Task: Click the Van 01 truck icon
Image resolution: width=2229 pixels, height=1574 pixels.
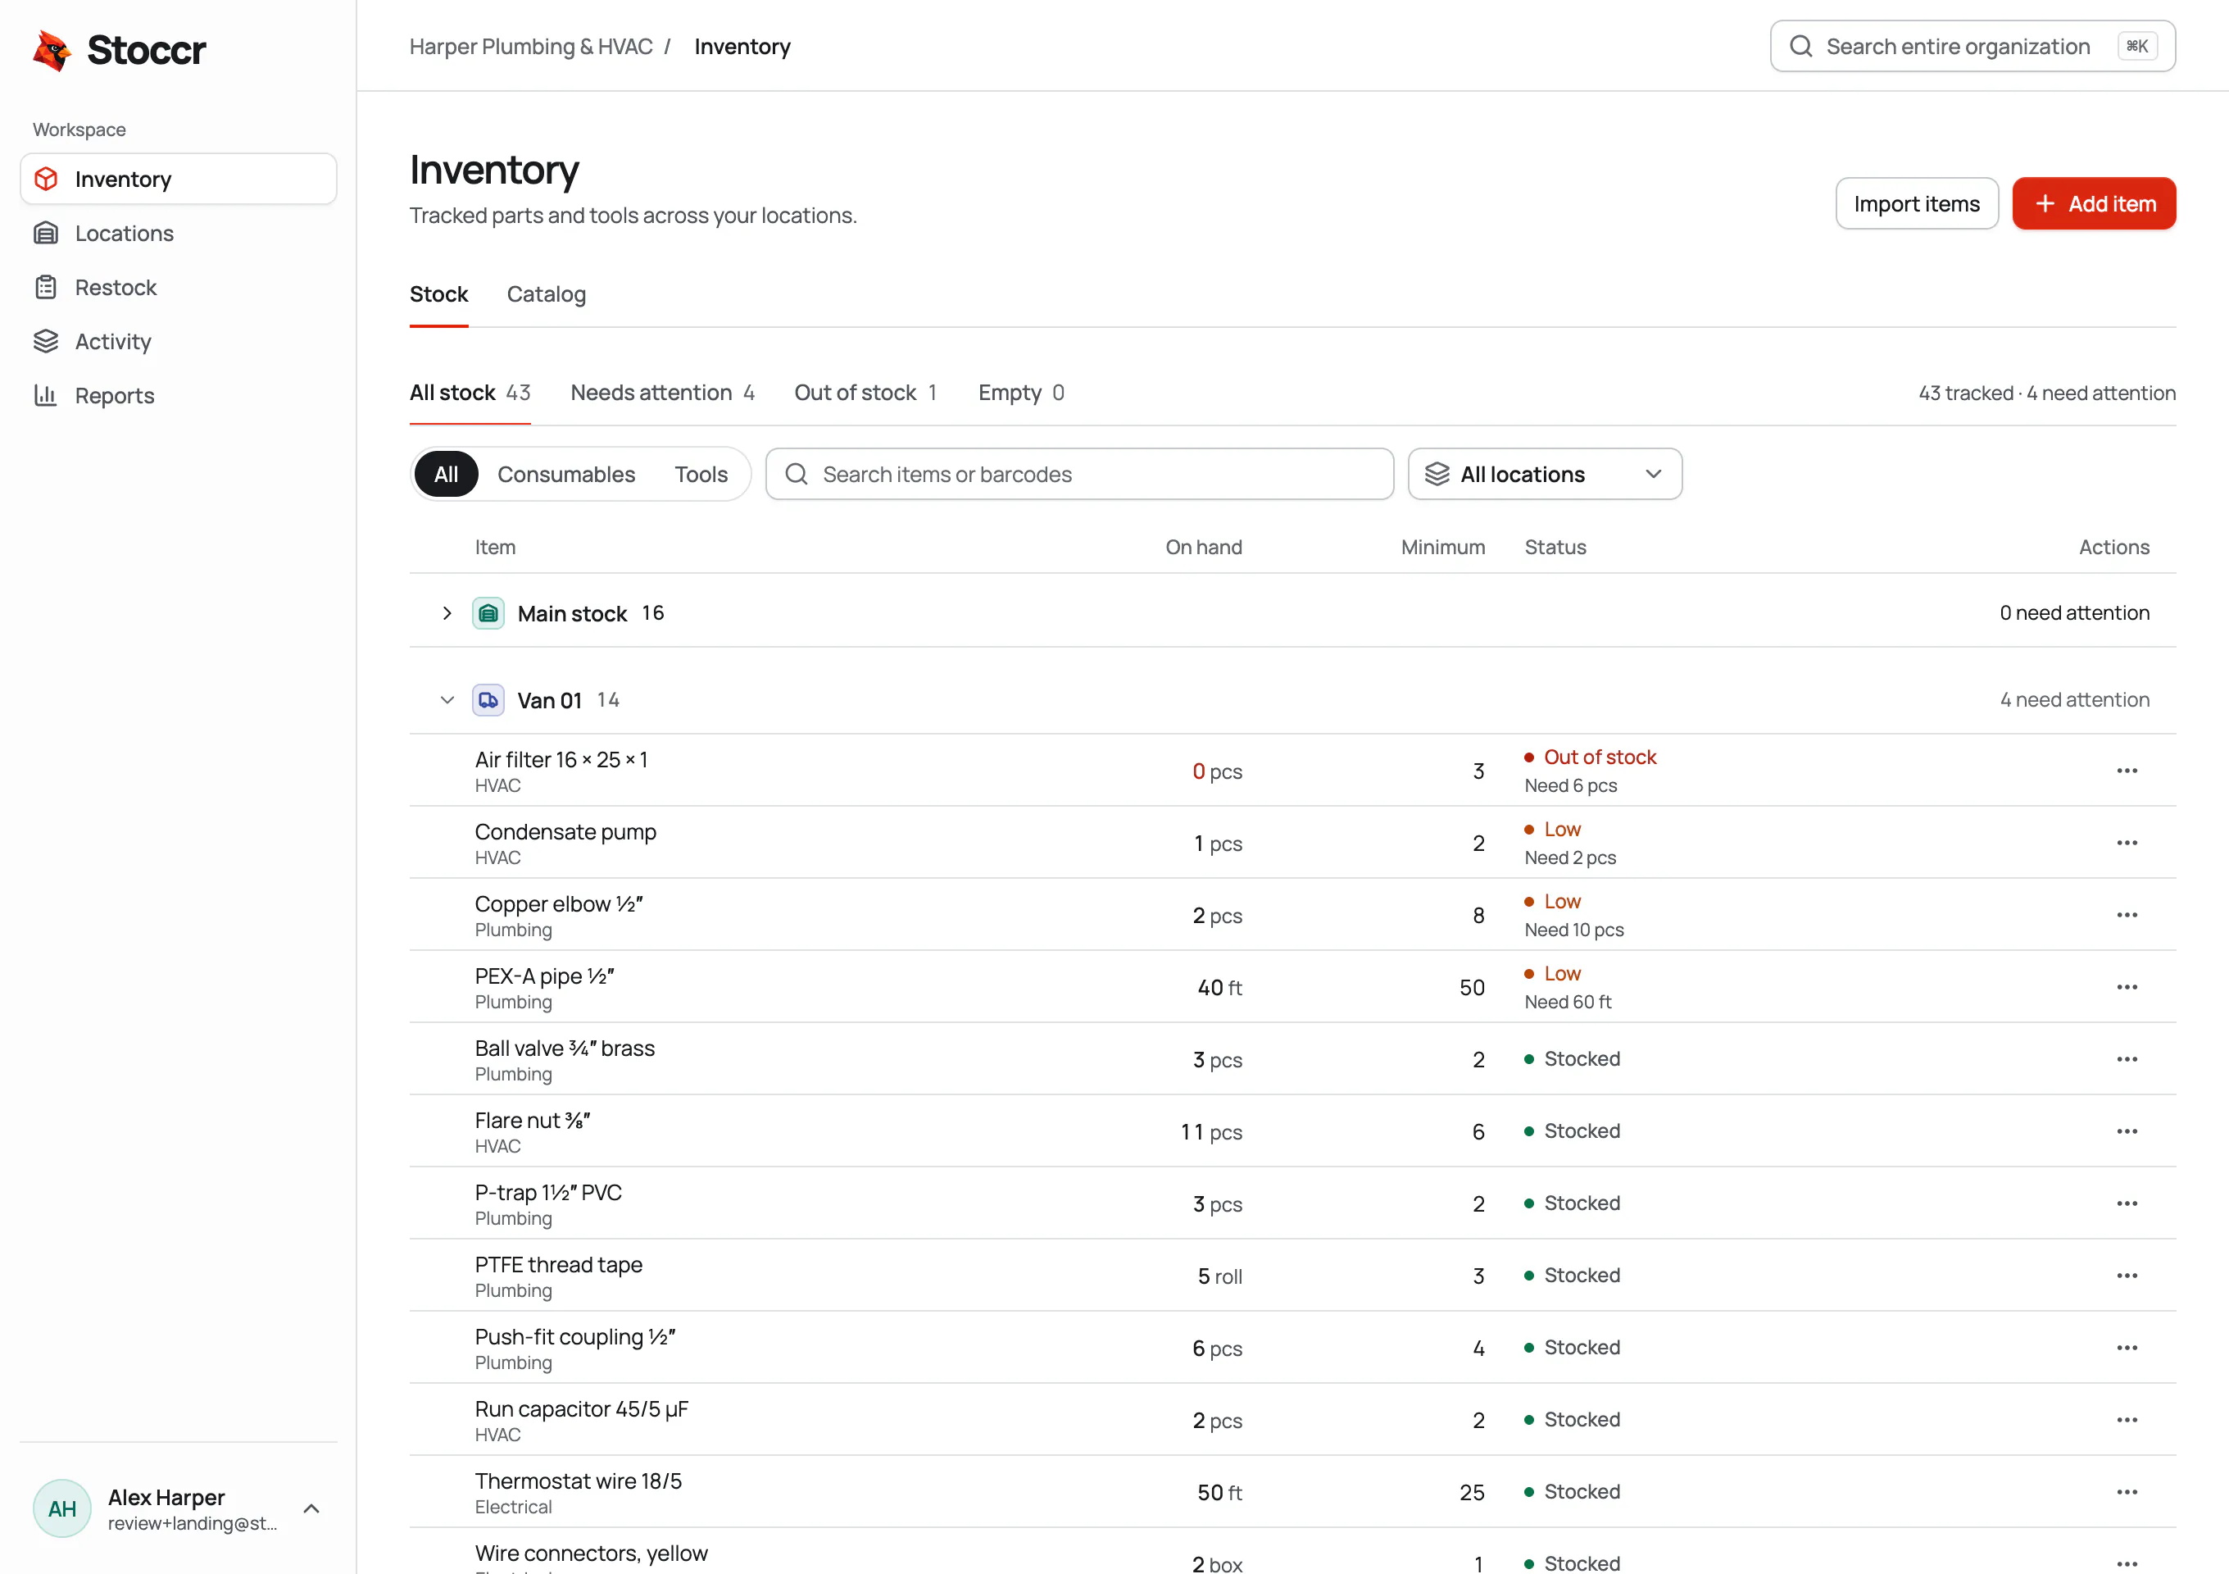Action: tap(488, 700)
